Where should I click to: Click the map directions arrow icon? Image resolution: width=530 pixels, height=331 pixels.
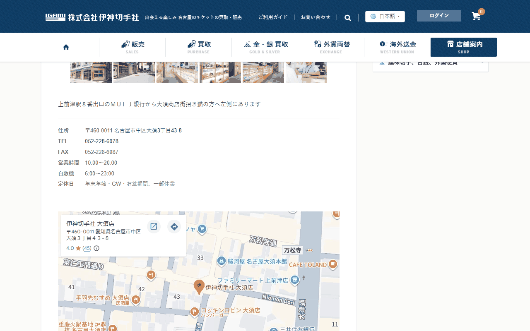pos(174,226)
